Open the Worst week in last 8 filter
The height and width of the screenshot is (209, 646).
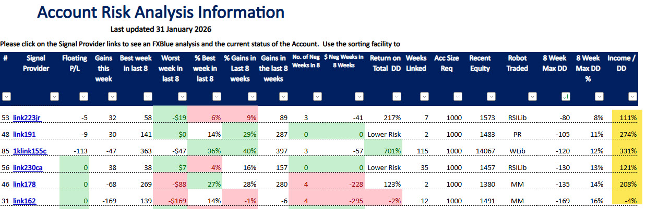(x=182, y=96)
